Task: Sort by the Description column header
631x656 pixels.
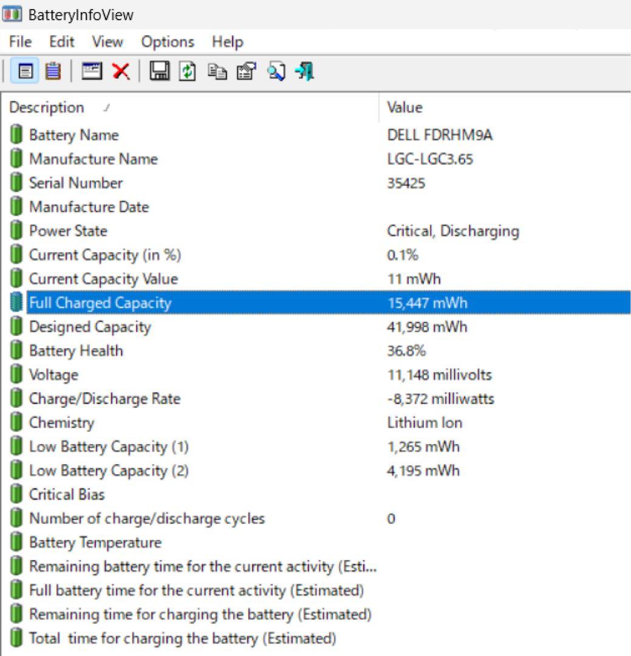Action: click(x=47, y=108)
